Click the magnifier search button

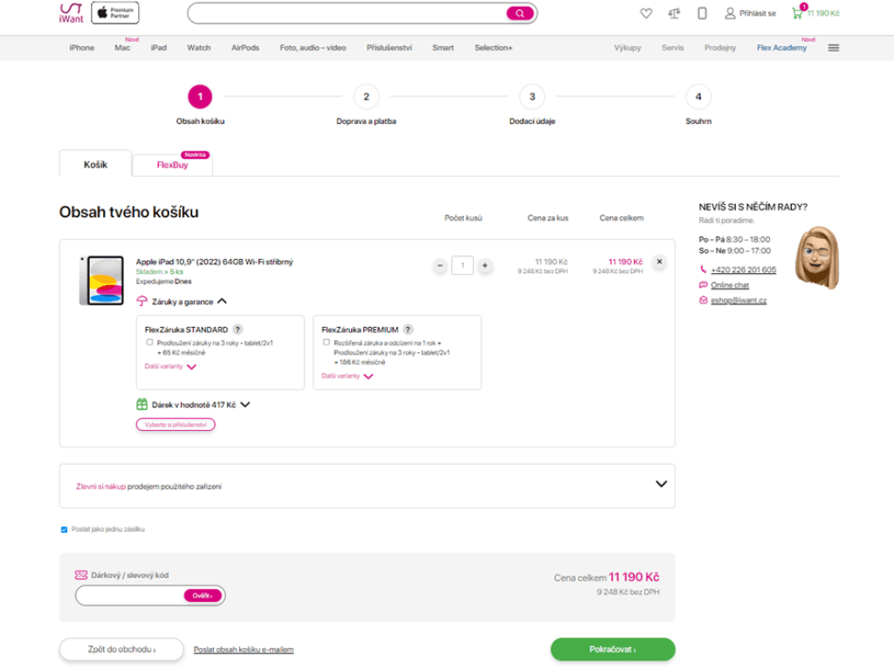pyautogui.click(x=519, y=13)
